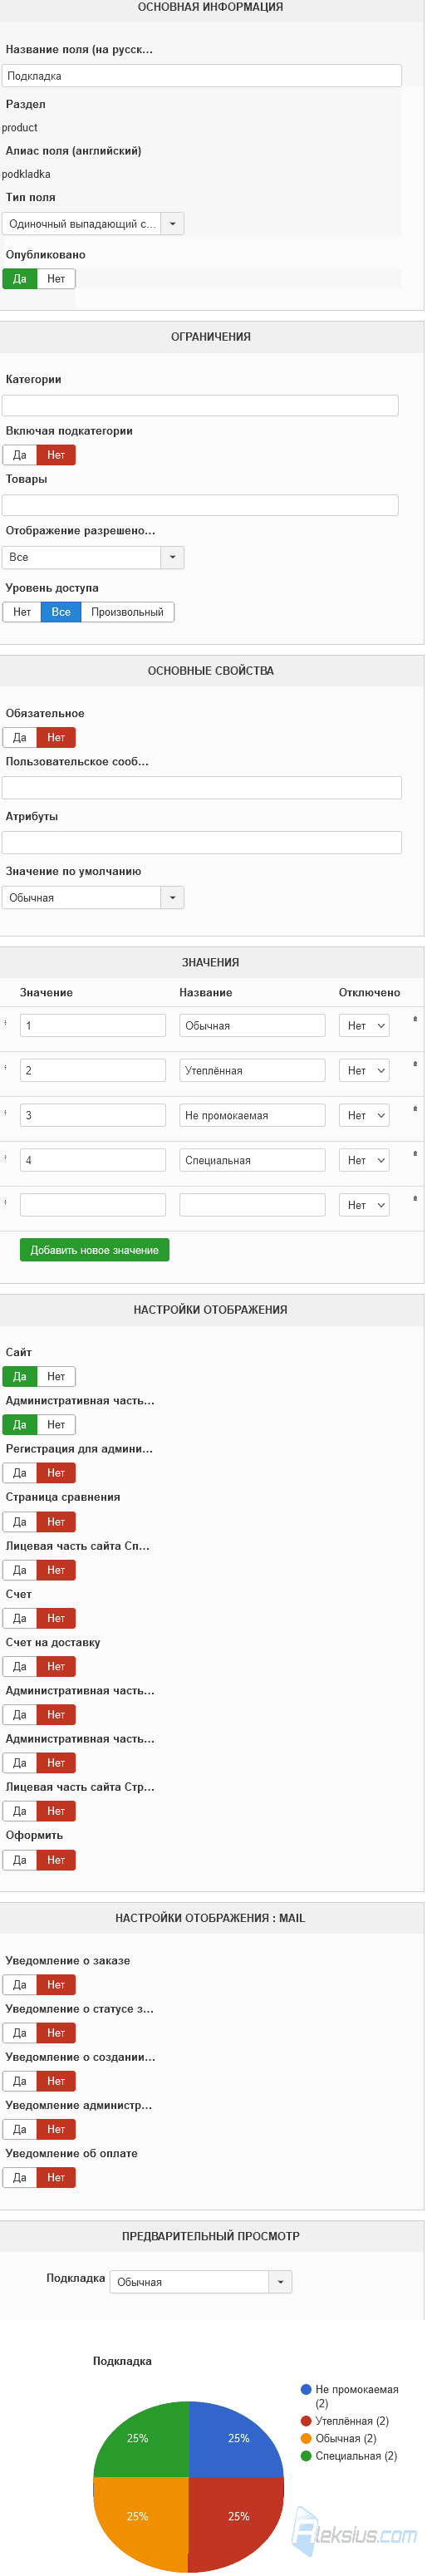Viewport: 427px width, 2576px height.
Task: Open Отключено dropdown for the Специальная row
Action: click(x=364, y=1161)
